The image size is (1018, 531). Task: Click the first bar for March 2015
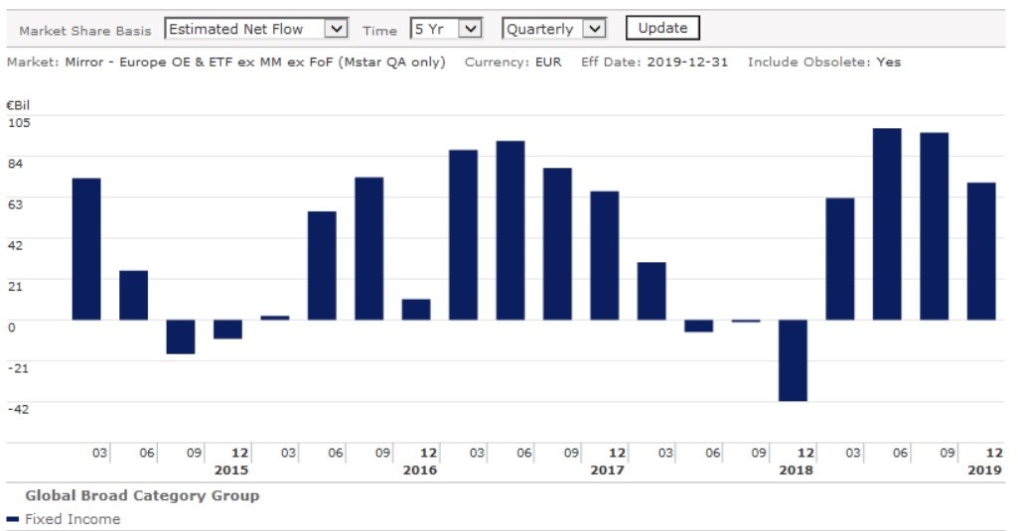(86, 249)
